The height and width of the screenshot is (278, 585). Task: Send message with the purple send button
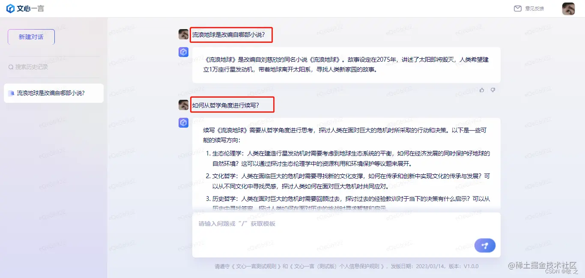point(485,245)
